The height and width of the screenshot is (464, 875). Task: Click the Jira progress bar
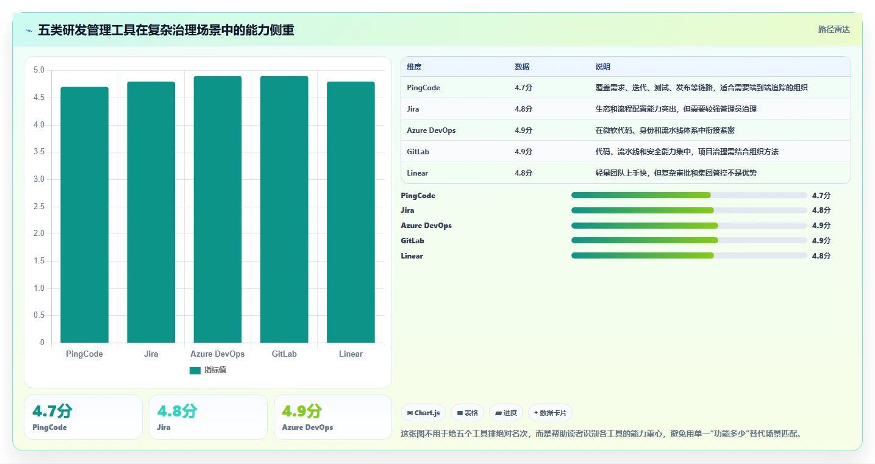tap(689, 210)
